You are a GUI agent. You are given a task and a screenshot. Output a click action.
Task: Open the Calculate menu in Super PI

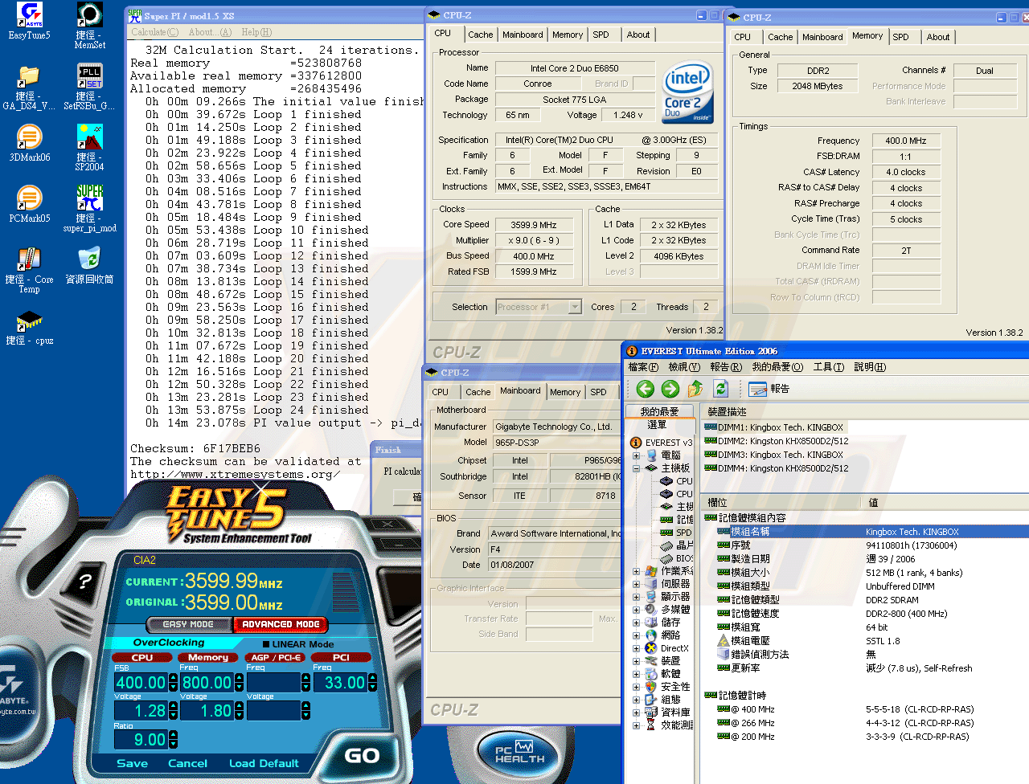[x=155, y=32]
